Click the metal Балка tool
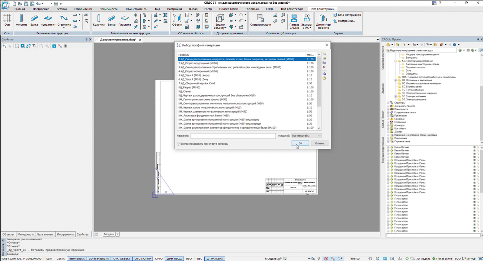This screenshot has width=483, height=261. tap(112, 20)
